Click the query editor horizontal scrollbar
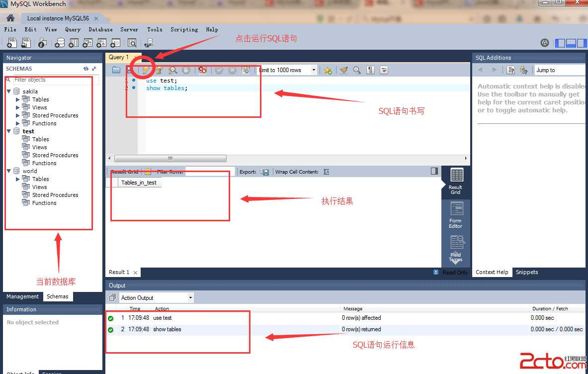This screenshot has height=374, width=588. click(170, 158)
